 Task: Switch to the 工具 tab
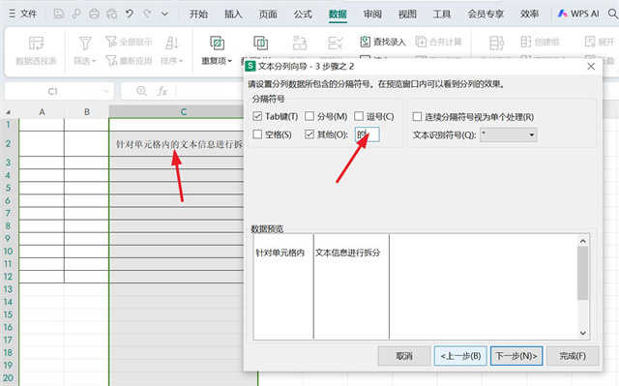[441, 15]
